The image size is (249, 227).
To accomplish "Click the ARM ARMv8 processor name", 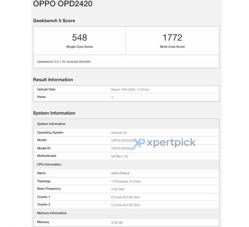I will 120,173.
